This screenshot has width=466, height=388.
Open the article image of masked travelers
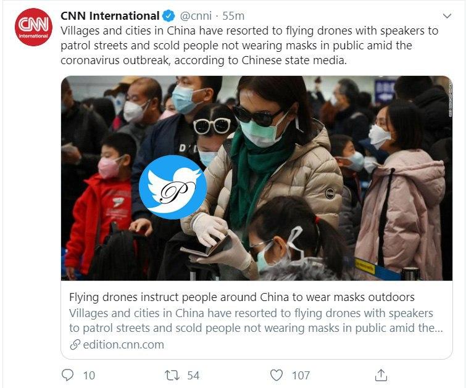[x=257, y=178]
